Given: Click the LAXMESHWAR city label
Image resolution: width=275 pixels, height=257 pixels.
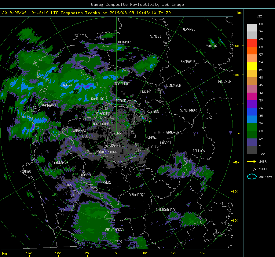Looking at the screenshot, I should (x=108, y=152).
